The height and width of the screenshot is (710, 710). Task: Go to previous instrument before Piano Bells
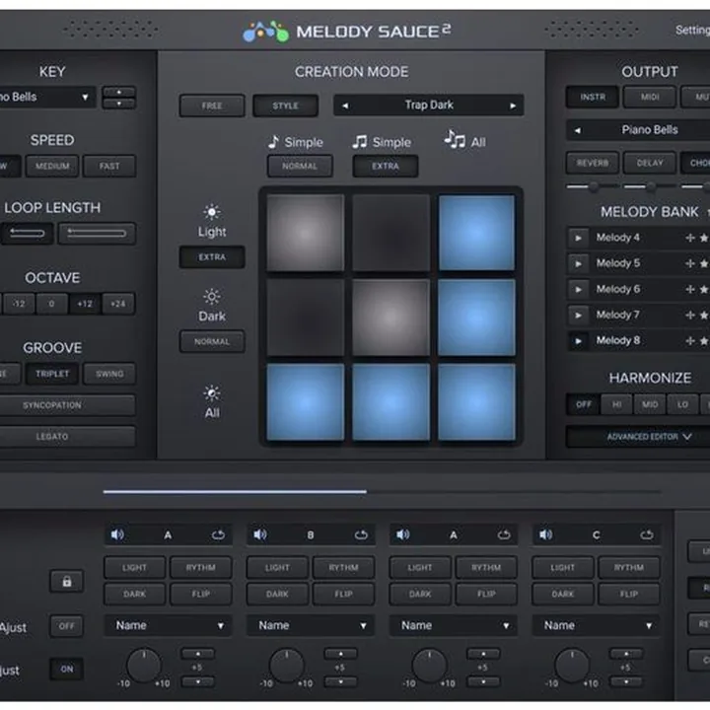point(577,131)
